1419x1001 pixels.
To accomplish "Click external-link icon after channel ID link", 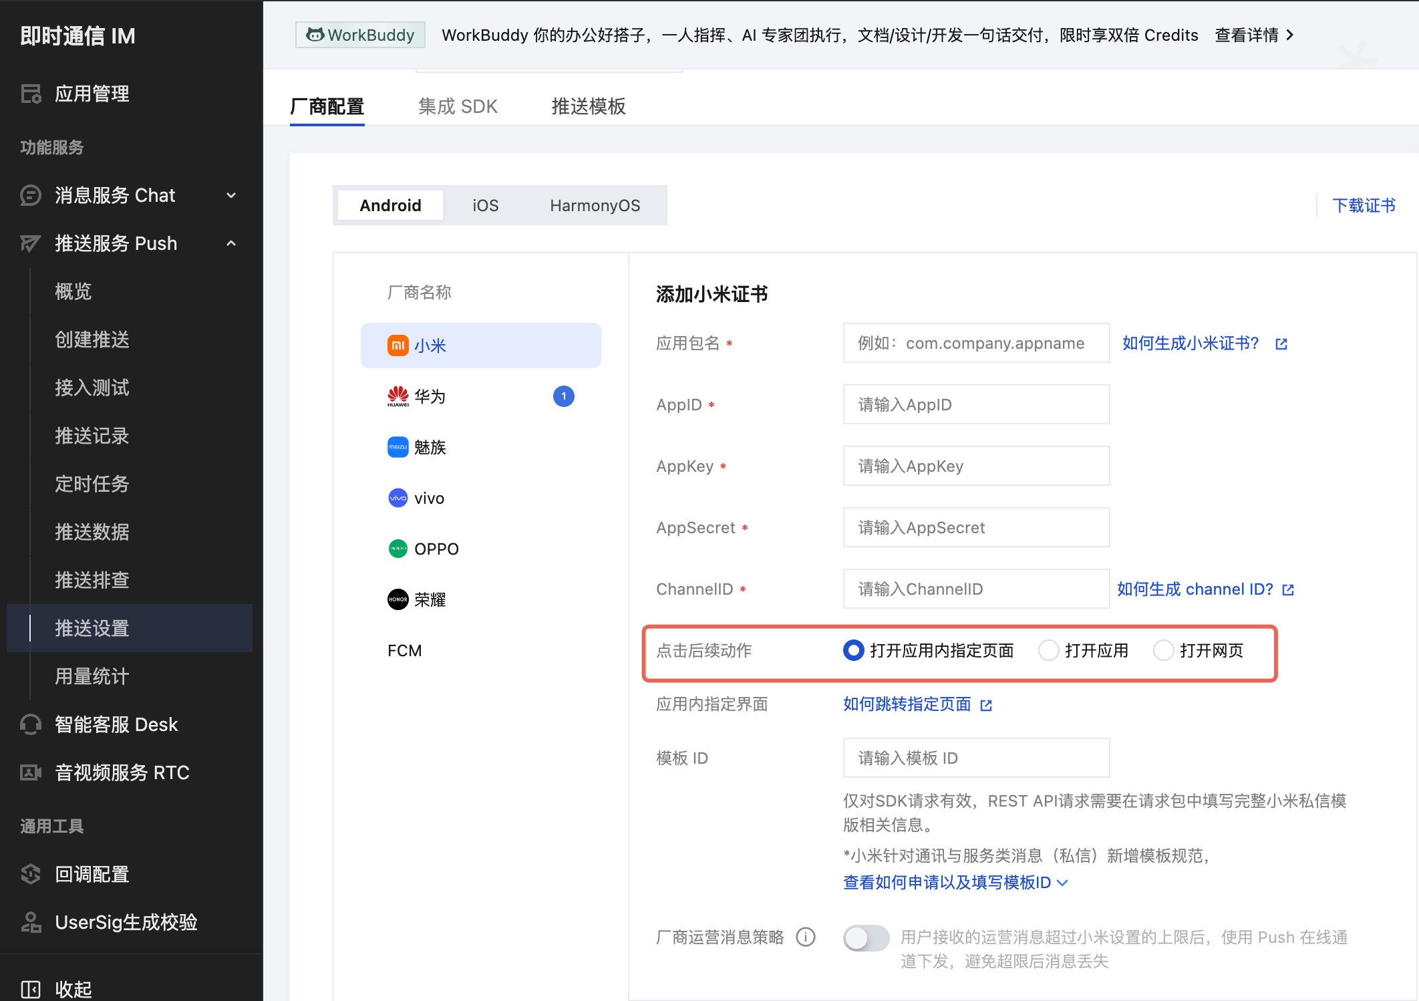I will coord(1289,589).
